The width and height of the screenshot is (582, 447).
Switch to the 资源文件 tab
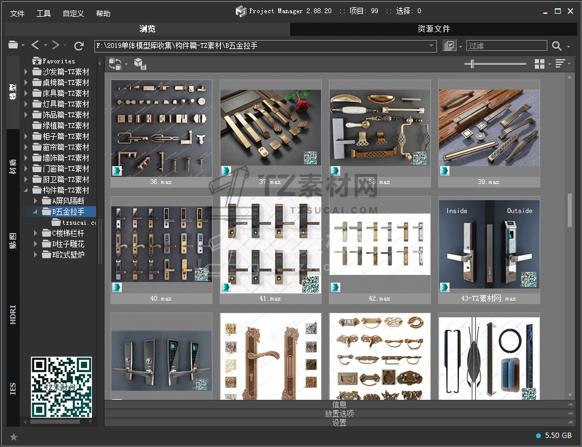coord(433,29)
